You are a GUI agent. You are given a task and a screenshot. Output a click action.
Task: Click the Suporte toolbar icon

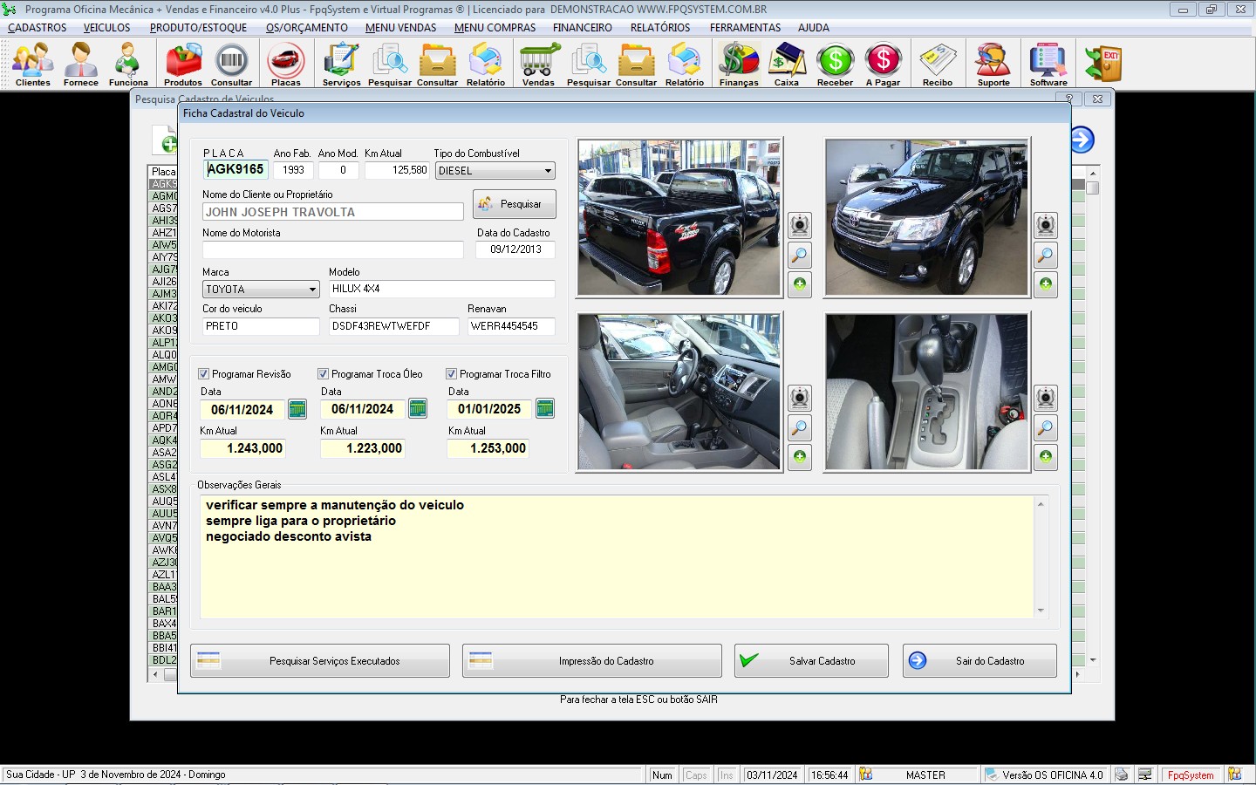[x=993, y=65]
